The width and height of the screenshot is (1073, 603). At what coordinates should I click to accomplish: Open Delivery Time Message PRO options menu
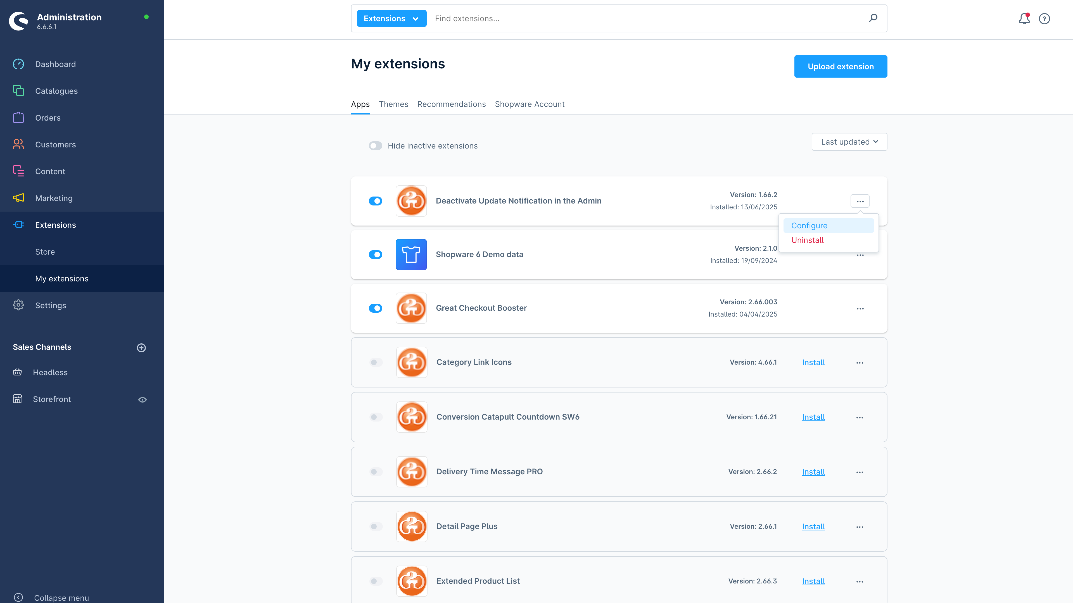pos(860,472)
